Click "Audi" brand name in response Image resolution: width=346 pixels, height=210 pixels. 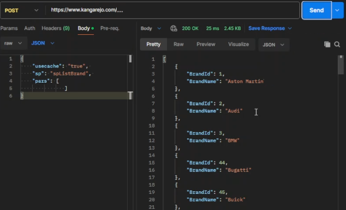click(233, 111)
